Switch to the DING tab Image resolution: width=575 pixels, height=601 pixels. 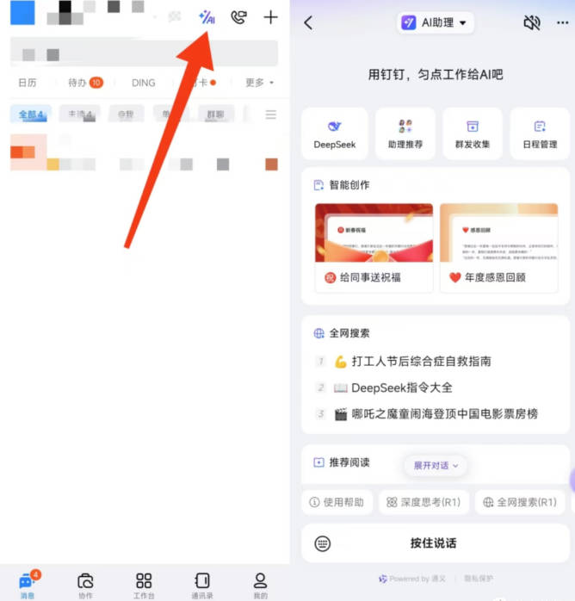(x=143, y=83)
